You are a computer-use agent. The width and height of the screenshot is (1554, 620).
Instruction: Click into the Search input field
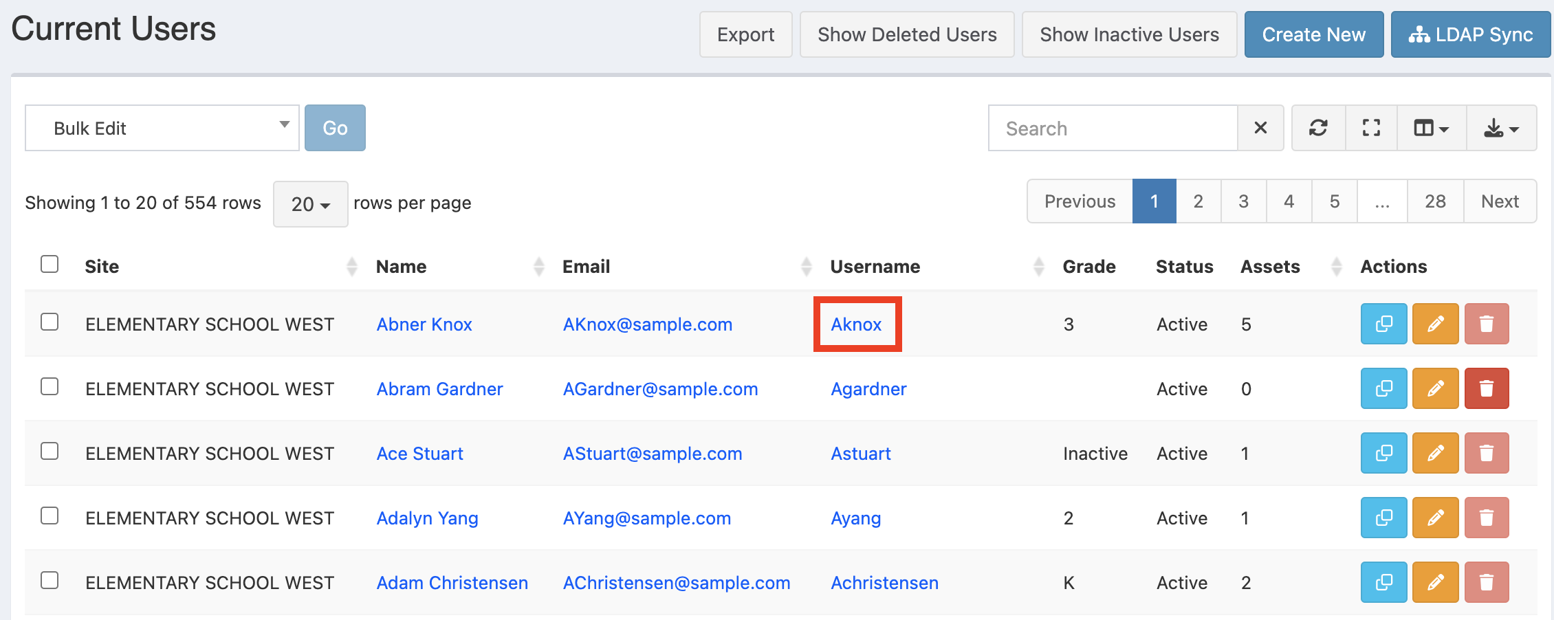(x=1113, y=128)
